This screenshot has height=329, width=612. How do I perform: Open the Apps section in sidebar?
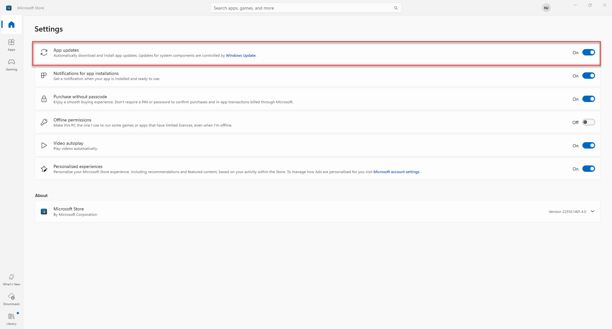tap(11, 45)
